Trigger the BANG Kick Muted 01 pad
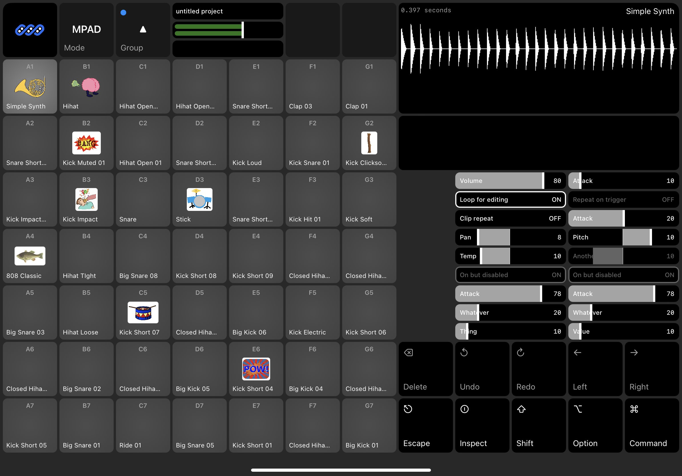Image resolution: width=682 pixels, height=476 pixels. (x=86, y=143)
